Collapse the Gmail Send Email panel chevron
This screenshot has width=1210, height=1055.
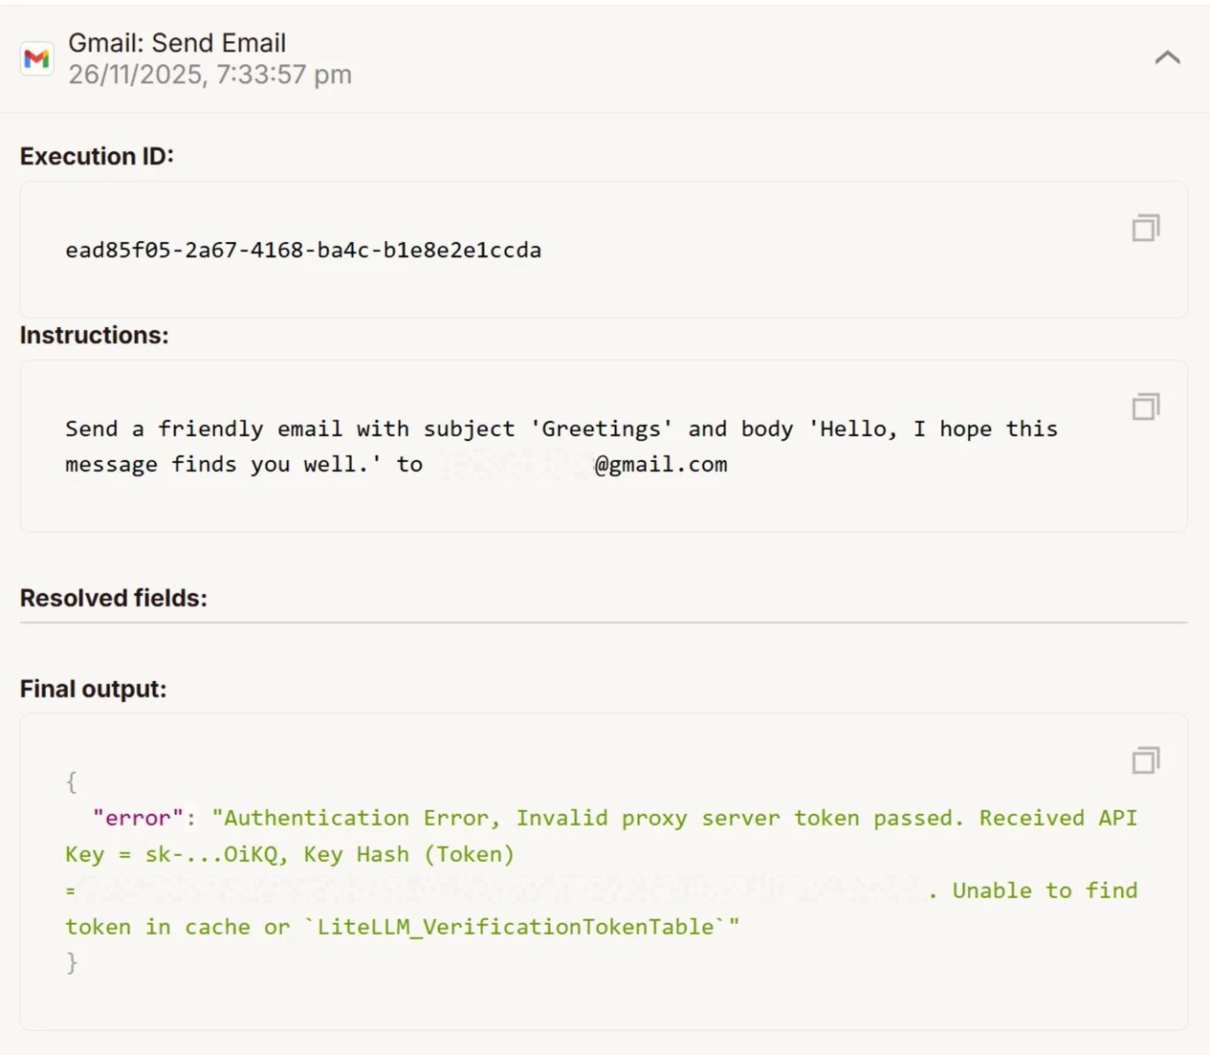1167,57
